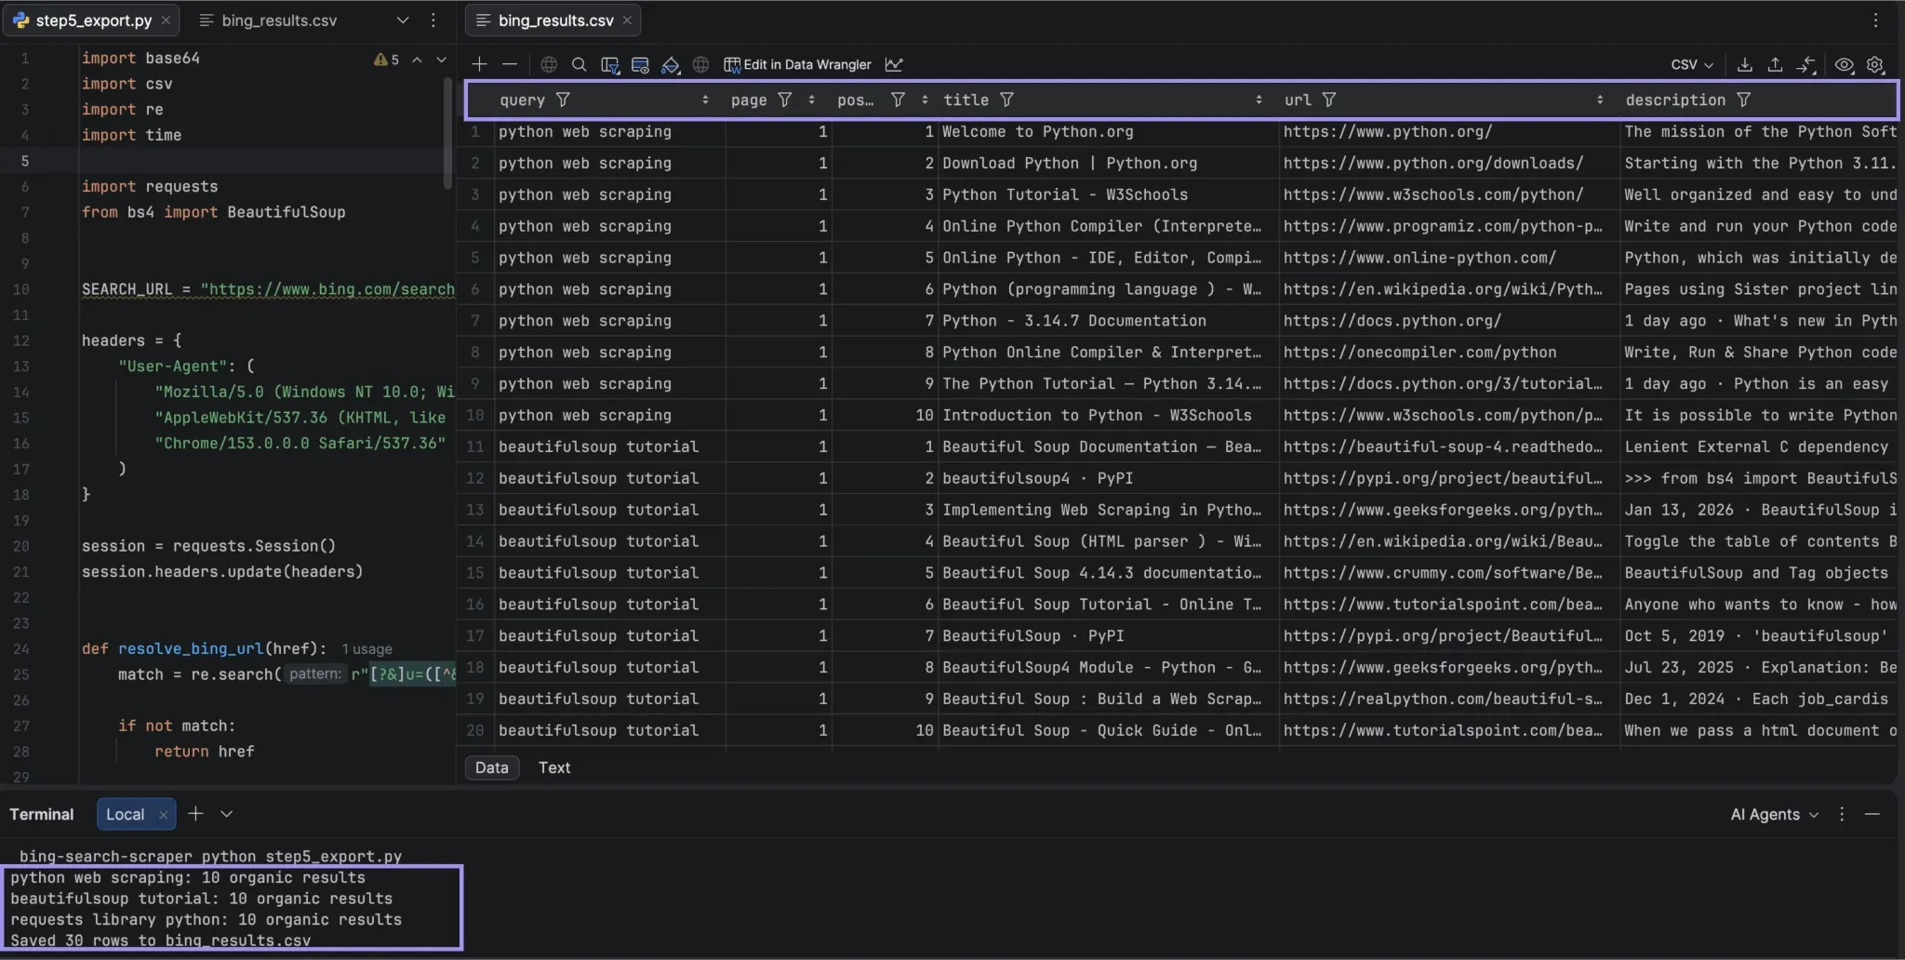Filter the description column
Image resolution: width=1905 pixels, height=960 pixels.
pos(1744,100)
